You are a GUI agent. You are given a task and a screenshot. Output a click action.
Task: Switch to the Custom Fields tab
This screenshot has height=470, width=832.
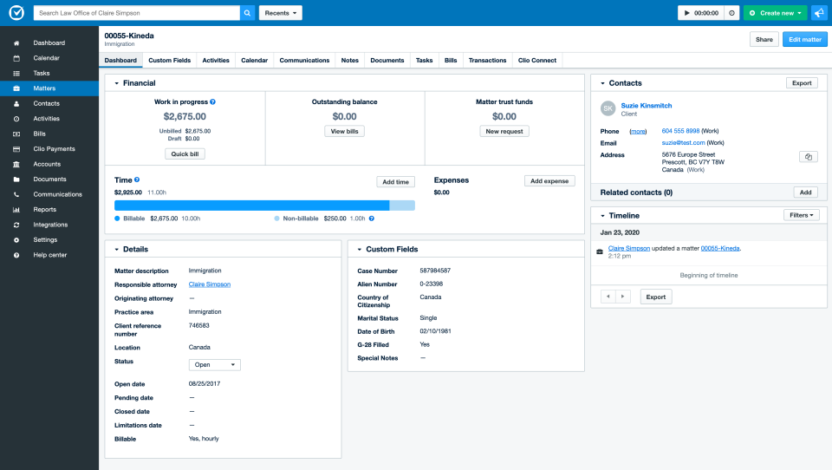pyautogui.click(x=169, y=60)
